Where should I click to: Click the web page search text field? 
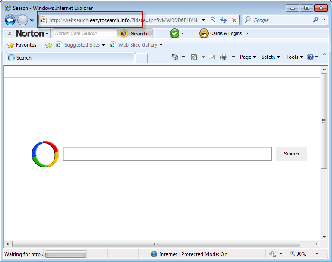click(167, 154)
